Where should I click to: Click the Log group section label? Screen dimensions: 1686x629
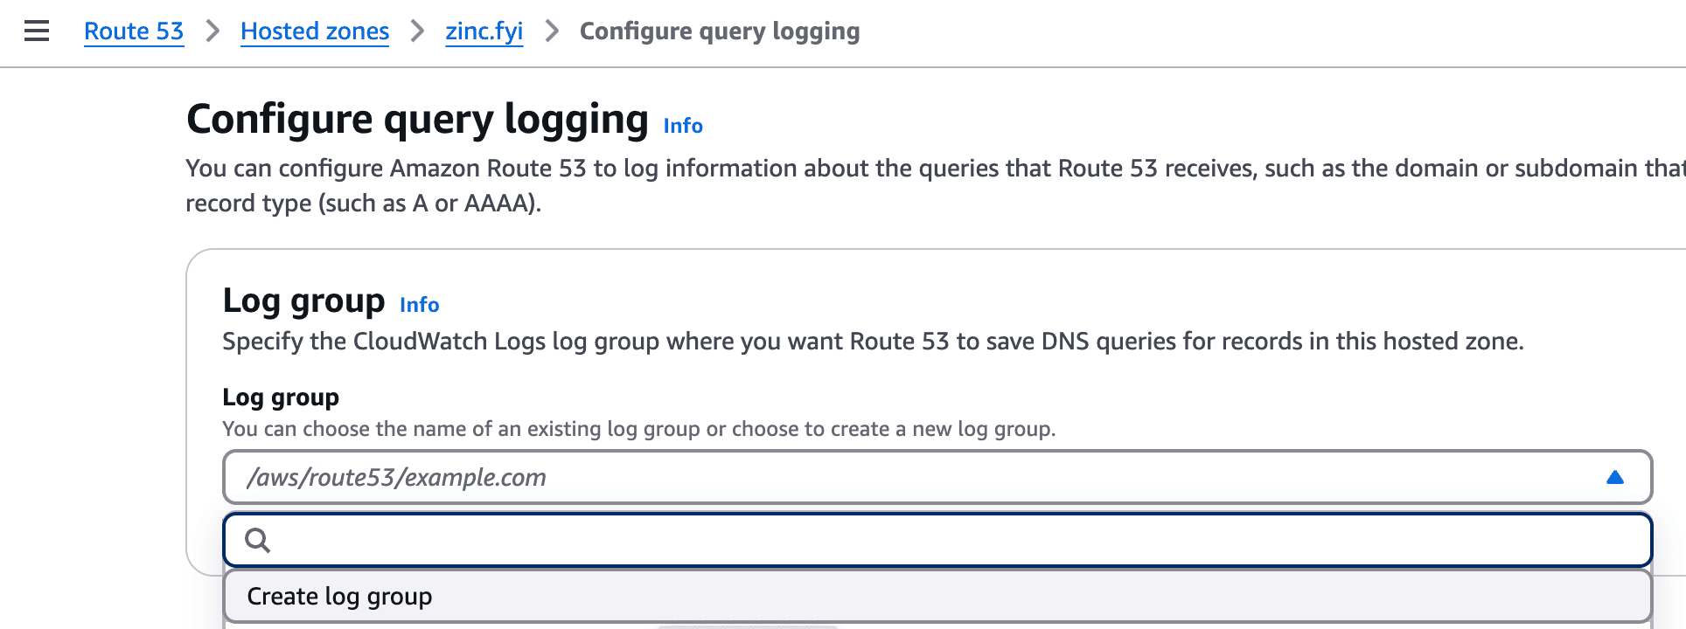pyautogui.click(x=281, y=397)
